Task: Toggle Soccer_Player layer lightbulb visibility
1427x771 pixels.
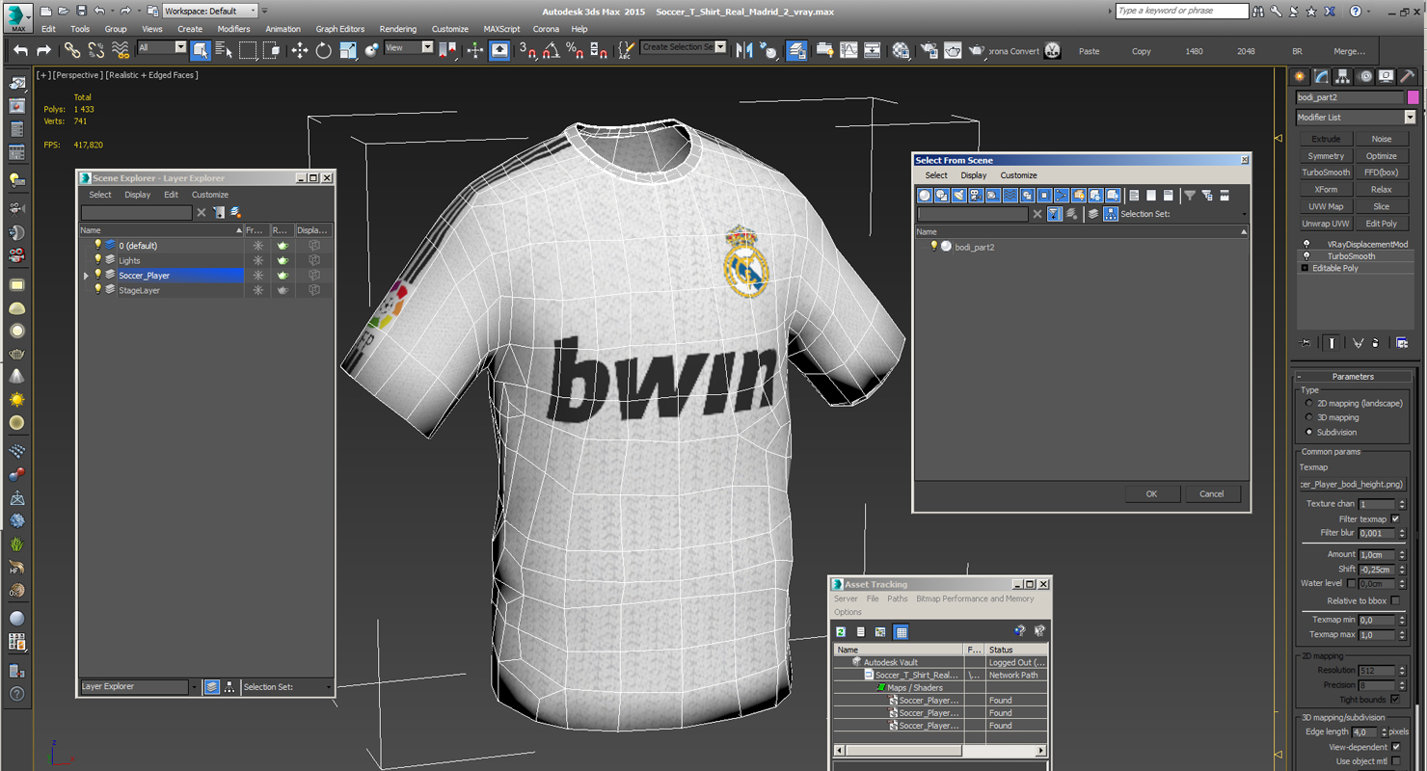Action: tap(97, 275)
